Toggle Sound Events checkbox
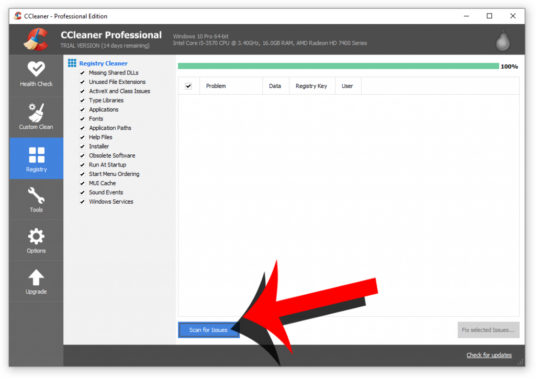 tap(82, 193)
